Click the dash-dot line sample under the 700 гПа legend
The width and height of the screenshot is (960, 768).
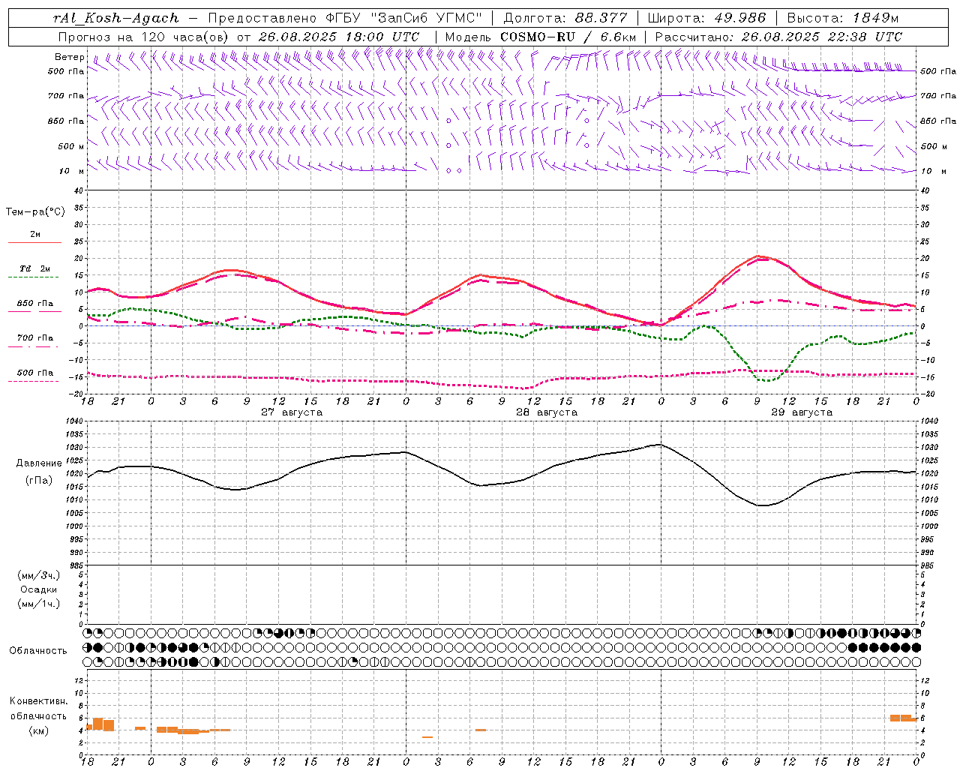pyautogui.click(x=34, y=346)
